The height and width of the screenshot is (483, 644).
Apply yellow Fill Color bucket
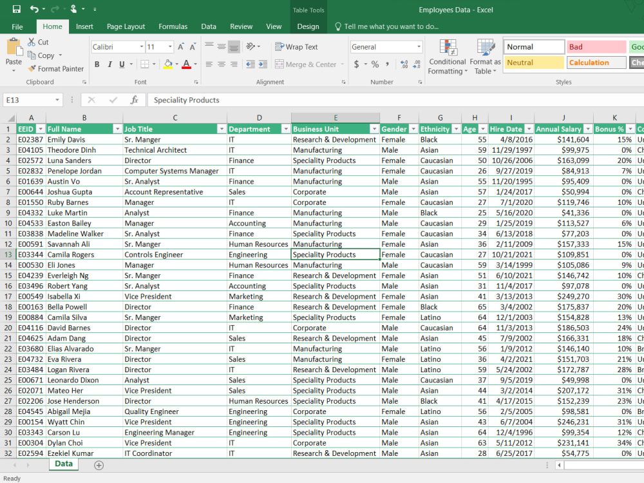click(168, 64)
